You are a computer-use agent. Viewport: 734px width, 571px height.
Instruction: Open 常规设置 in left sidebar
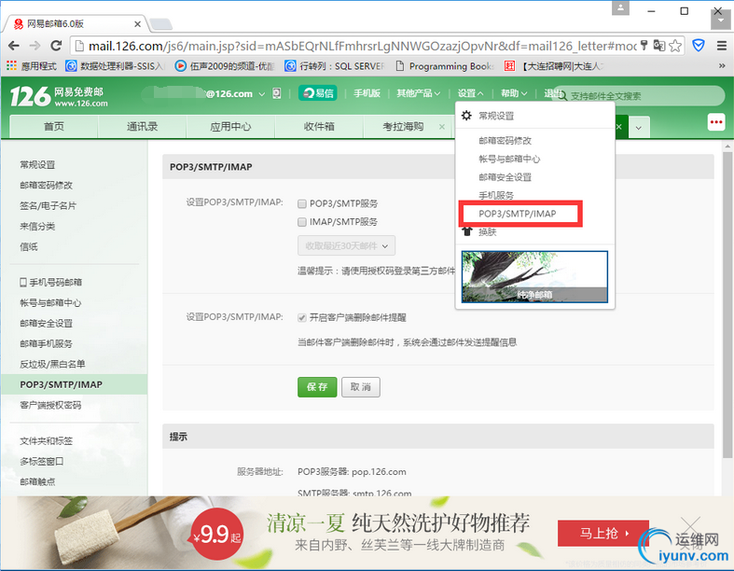click(x=37, y=165)
